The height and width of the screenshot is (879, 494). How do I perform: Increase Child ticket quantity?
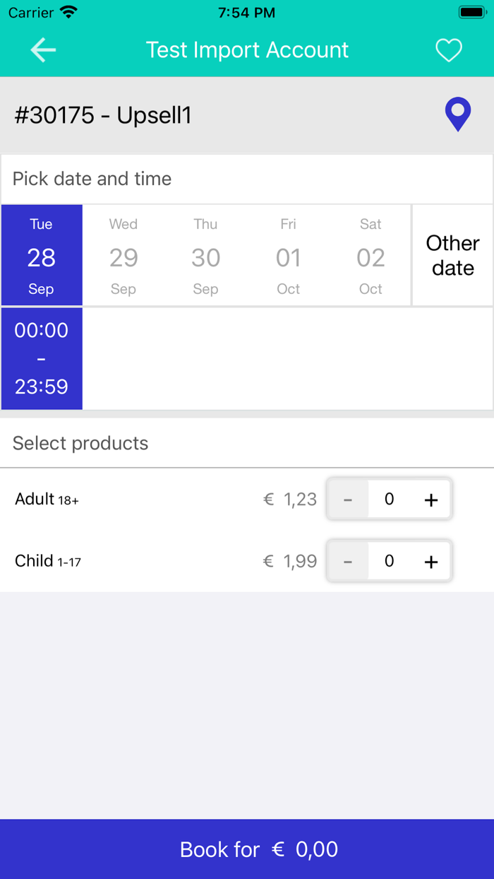[x=430, y=561]
